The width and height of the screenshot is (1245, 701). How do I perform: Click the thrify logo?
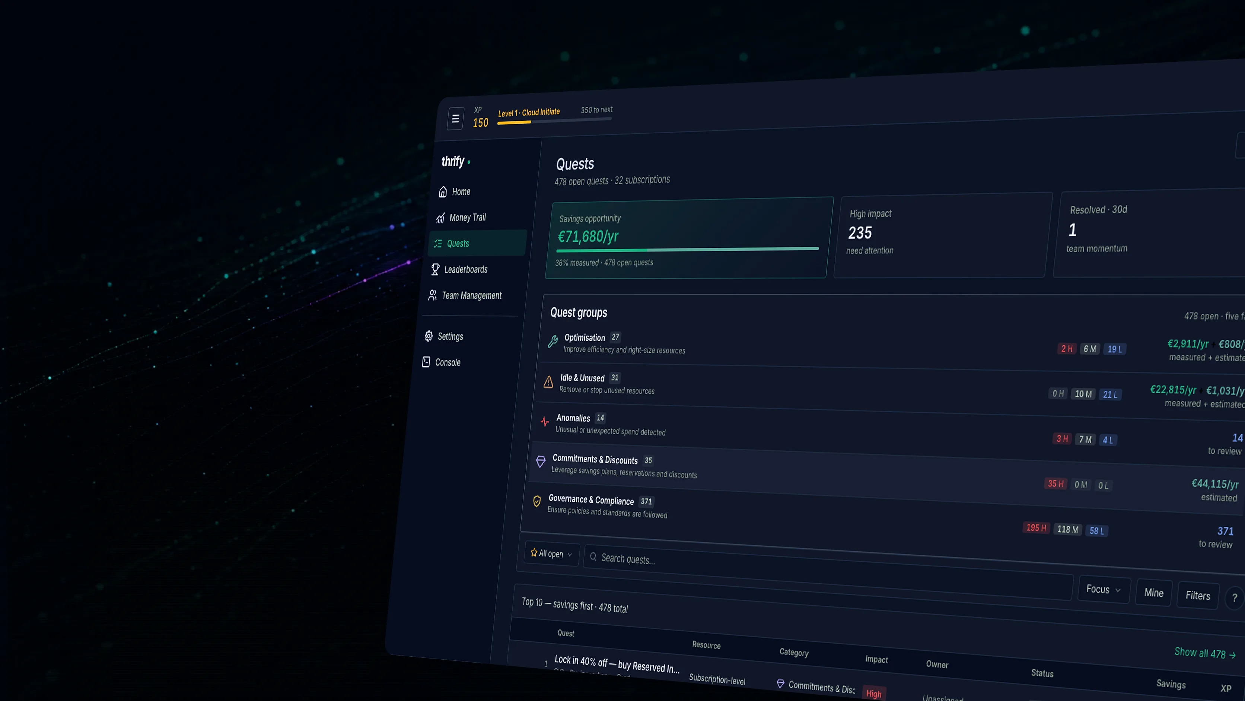tap(456, 162)
